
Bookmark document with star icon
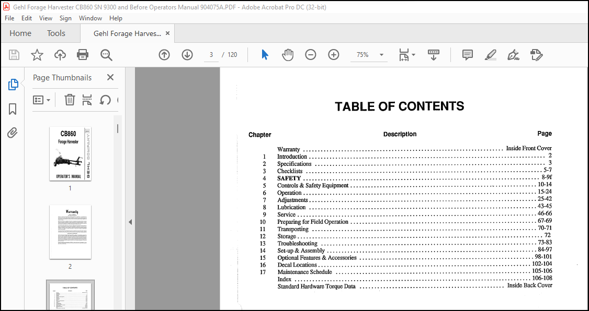pos(37,55)
